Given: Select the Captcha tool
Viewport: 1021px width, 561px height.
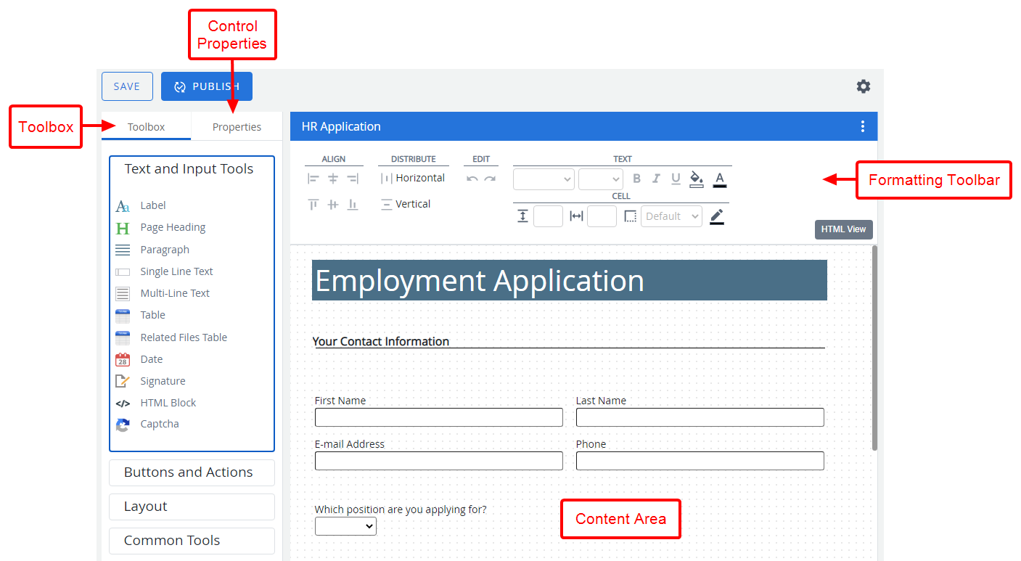Looking at the screenshot, I should pos(159,424).
